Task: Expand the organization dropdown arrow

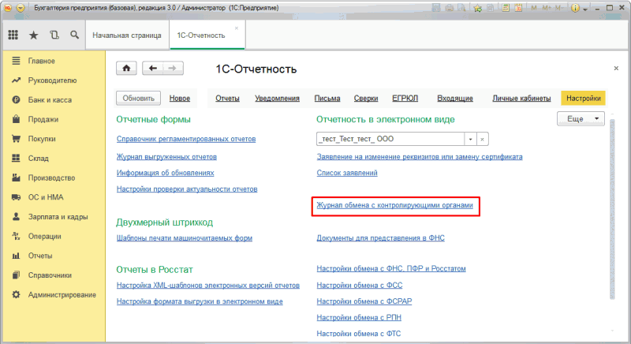Action: (470, 139)
